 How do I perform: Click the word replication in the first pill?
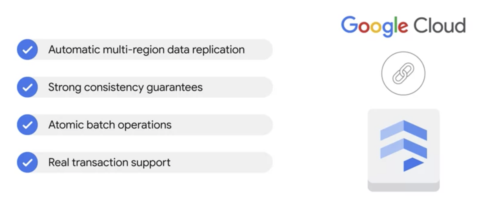tap(218, 50)
